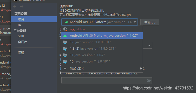Select 1.8 java version "1.8.0_101"
Screen dimensions: 196x93
[102, 42]
